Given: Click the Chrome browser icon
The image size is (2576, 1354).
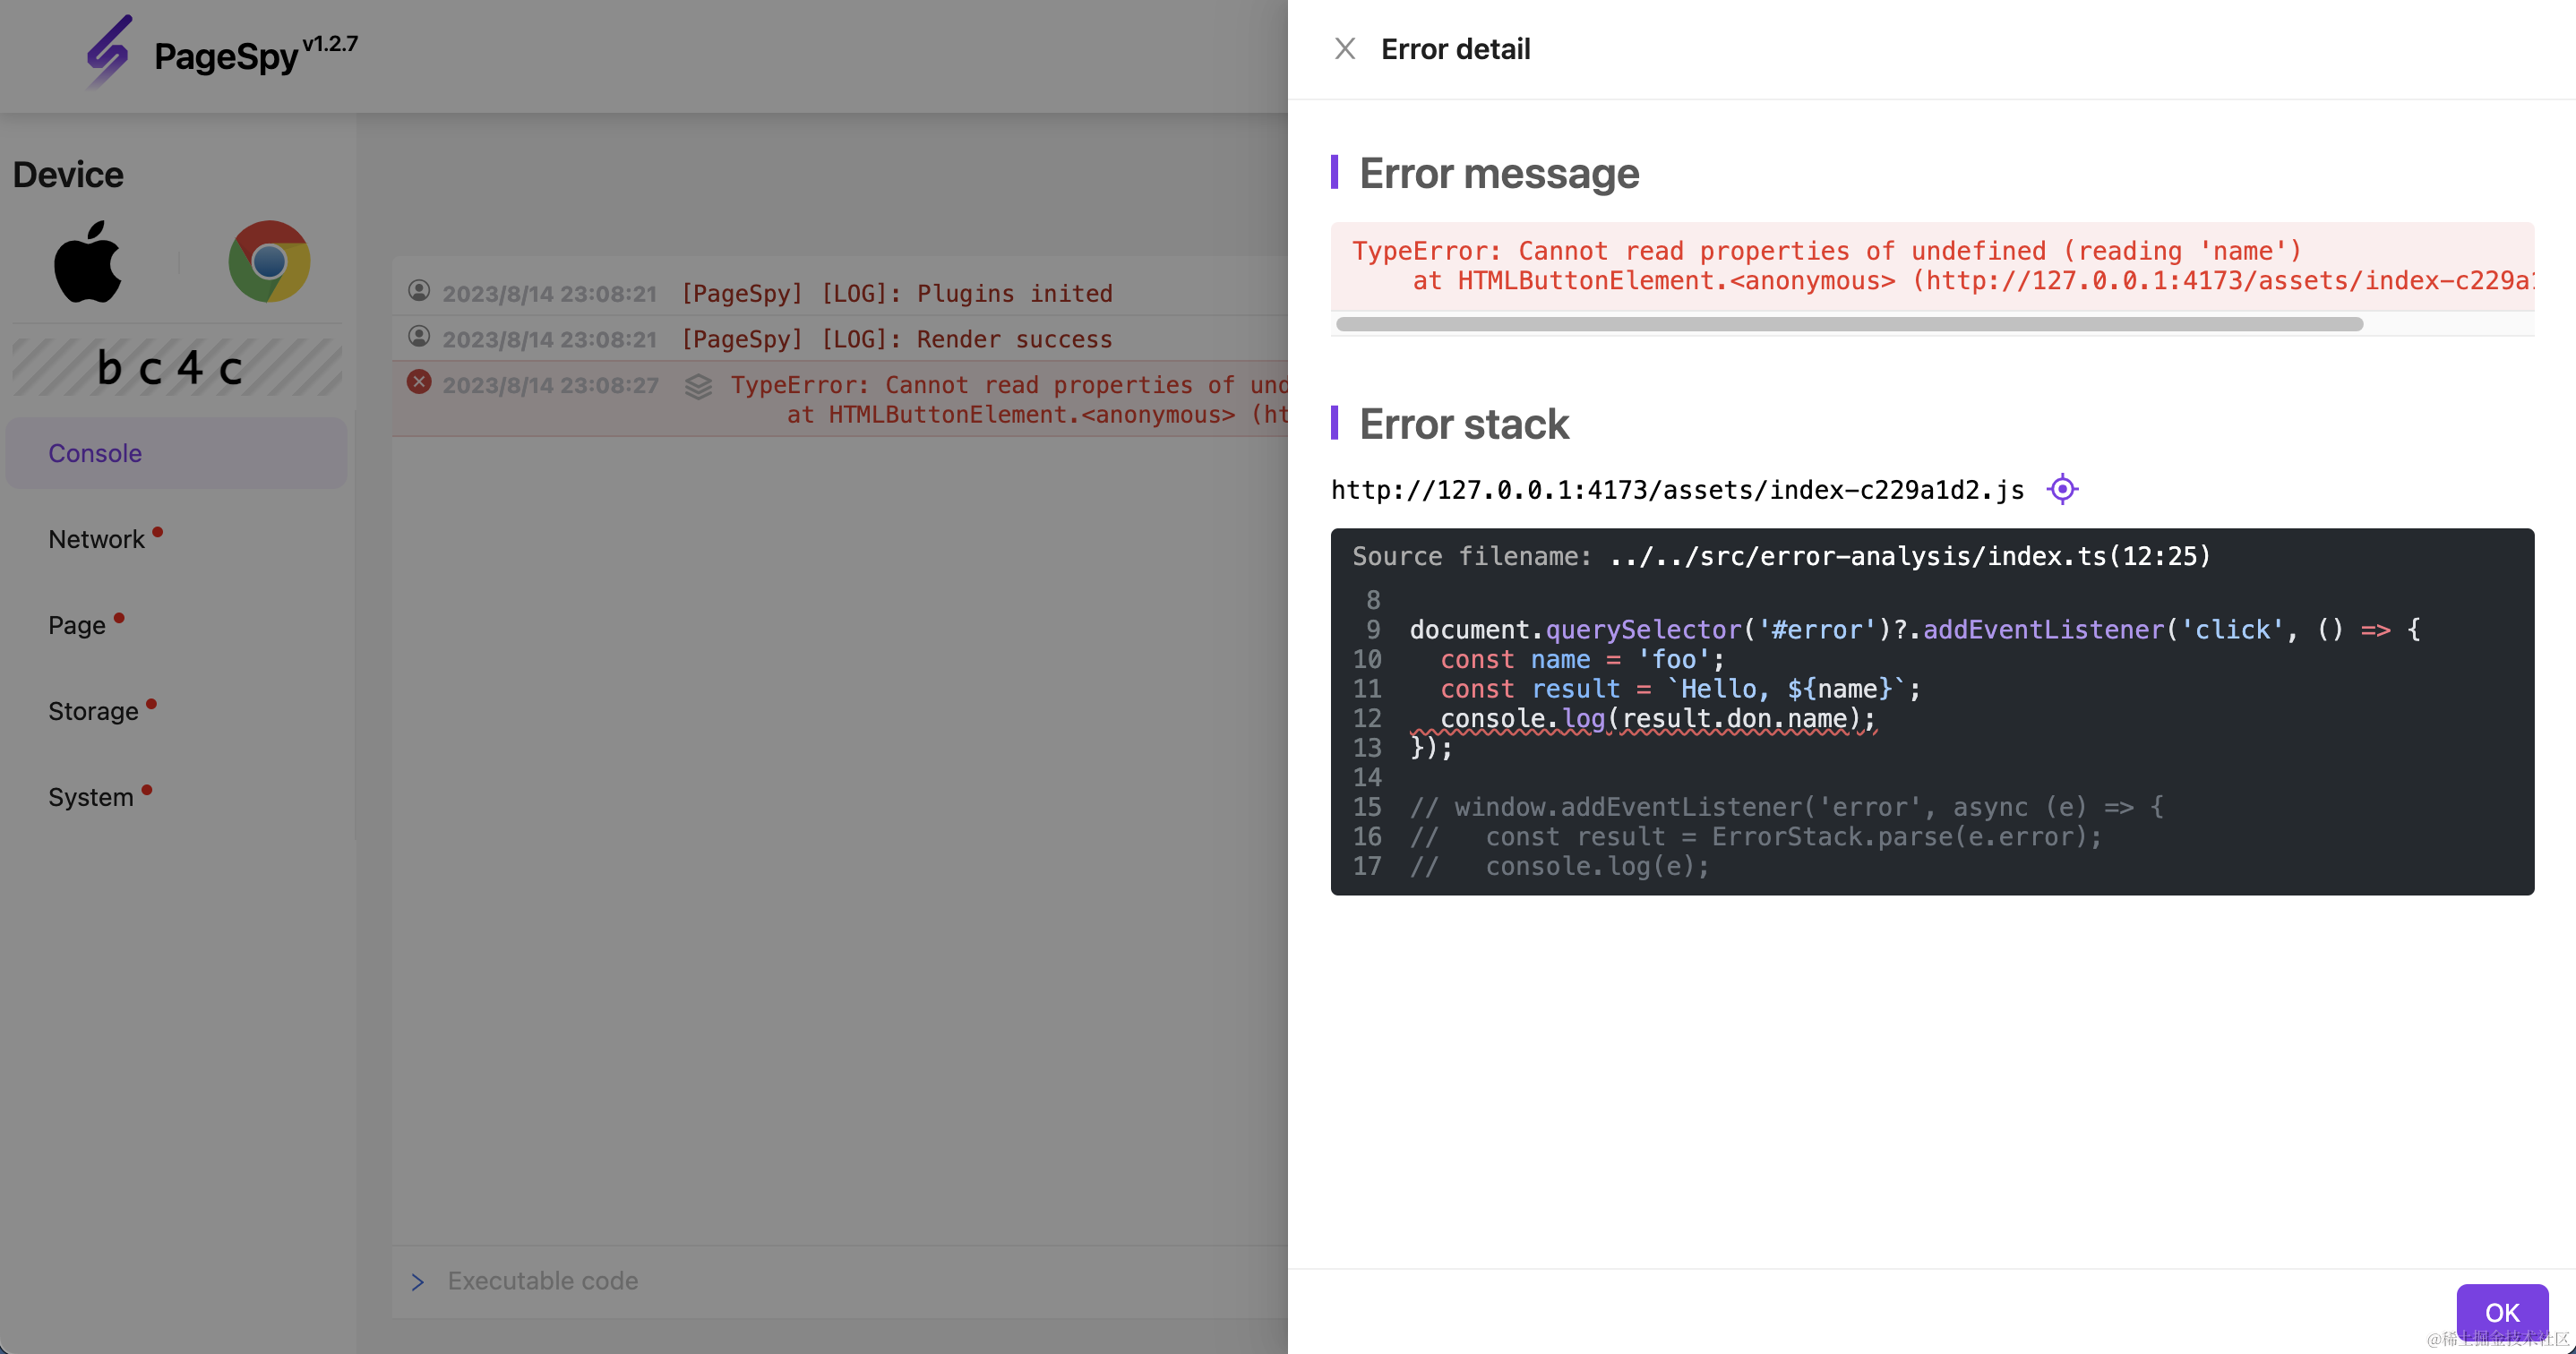Looking at the screenshot, I should [x=269, y=262].
